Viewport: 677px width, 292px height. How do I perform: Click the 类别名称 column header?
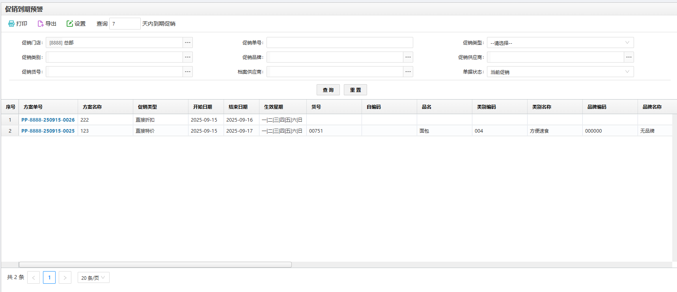coord(555,107)
